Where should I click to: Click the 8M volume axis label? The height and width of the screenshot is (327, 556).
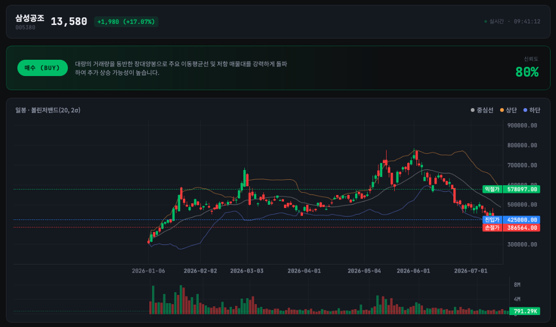[x=517, y=285]
